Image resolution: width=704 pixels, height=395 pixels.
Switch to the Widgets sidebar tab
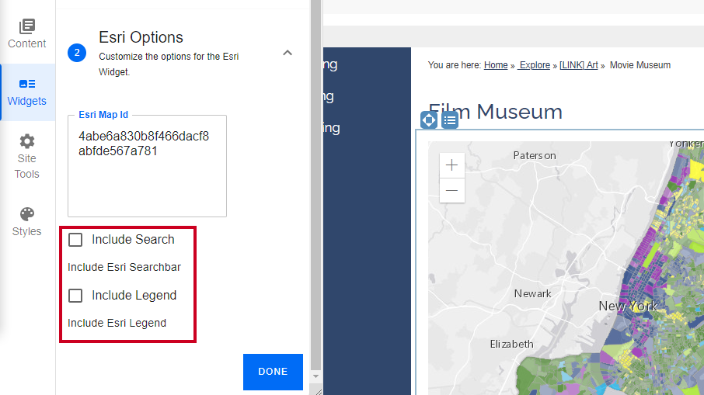27,92
